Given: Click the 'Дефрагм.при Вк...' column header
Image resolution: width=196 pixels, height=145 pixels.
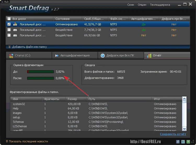Looking at the screenshot, I should click(174, 19).
